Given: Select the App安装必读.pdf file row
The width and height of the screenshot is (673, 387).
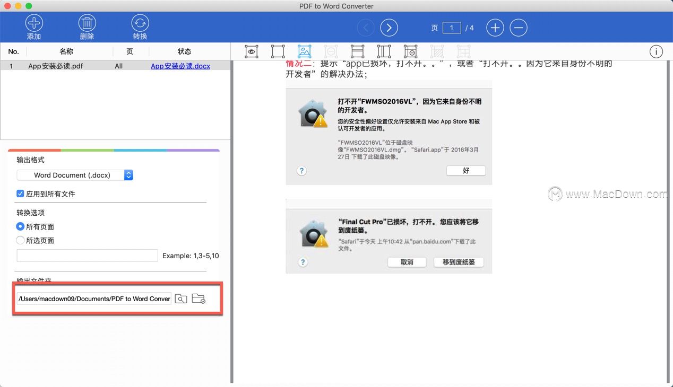Looking at the screenshot, I should pos(115,66).
